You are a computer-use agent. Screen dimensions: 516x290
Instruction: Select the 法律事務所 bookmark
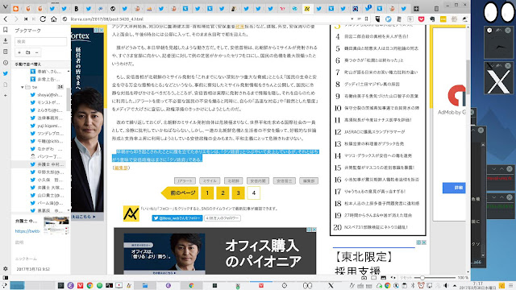click(46, 118)
